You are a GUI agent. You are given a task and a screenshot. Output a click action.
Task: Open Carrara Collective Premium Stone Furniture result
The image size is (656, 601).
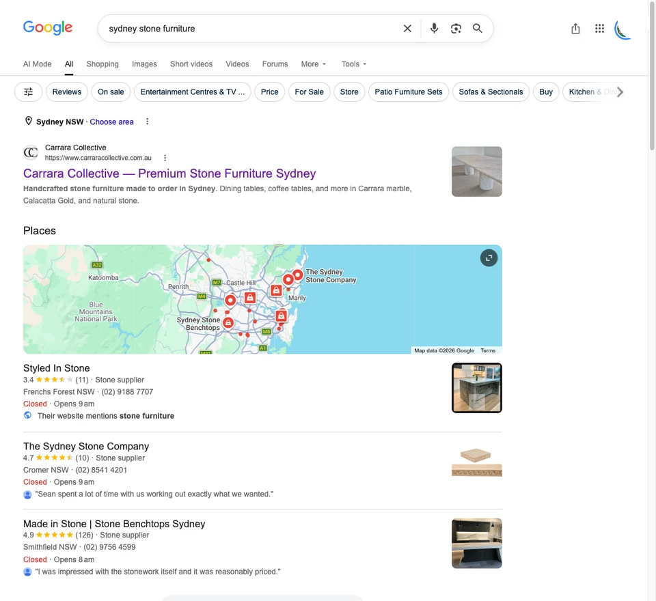click(x=169, y=173)
